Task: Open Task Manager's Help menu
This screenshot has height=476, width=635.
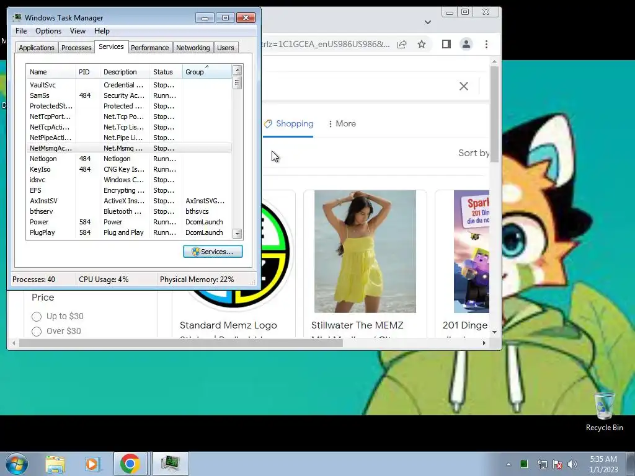Action: point(102,31)
